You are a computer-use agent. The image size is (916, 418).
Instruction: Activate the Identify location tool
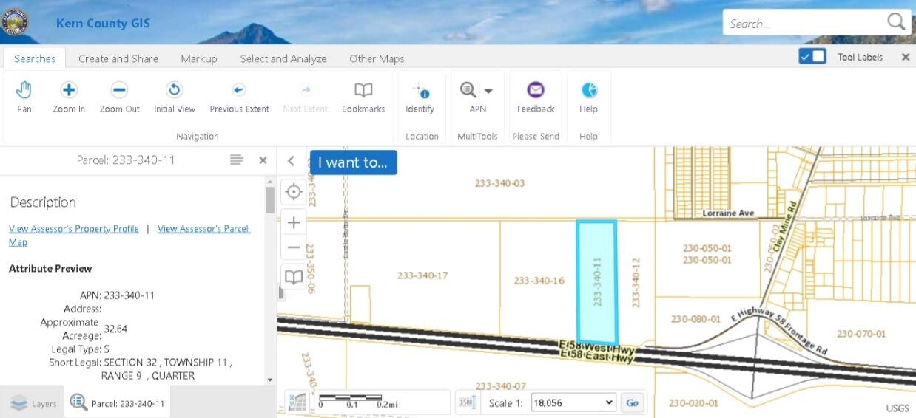pos(420,91)
